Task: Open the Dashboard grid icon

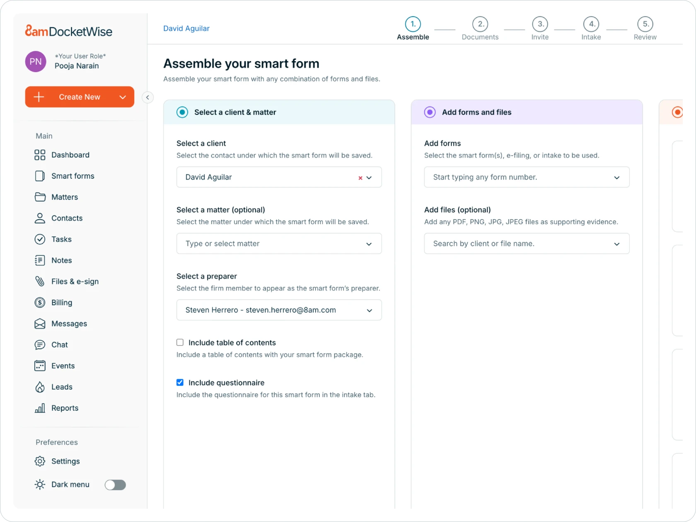Action: coord(40,155)
